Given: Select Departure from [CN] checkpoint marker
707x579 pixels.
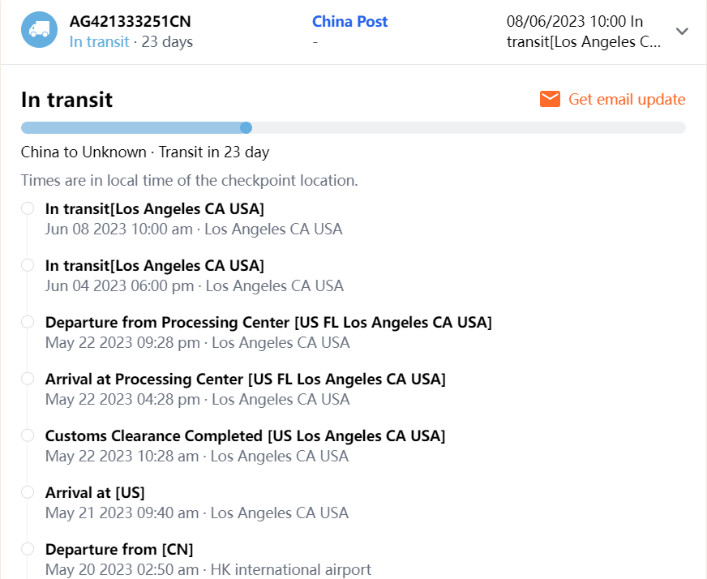Looking at the screenshot, I should coord(28,549).
